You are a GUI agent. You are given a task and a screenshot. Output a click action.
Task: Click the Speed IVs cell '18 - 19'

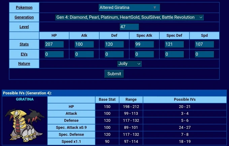185,142
